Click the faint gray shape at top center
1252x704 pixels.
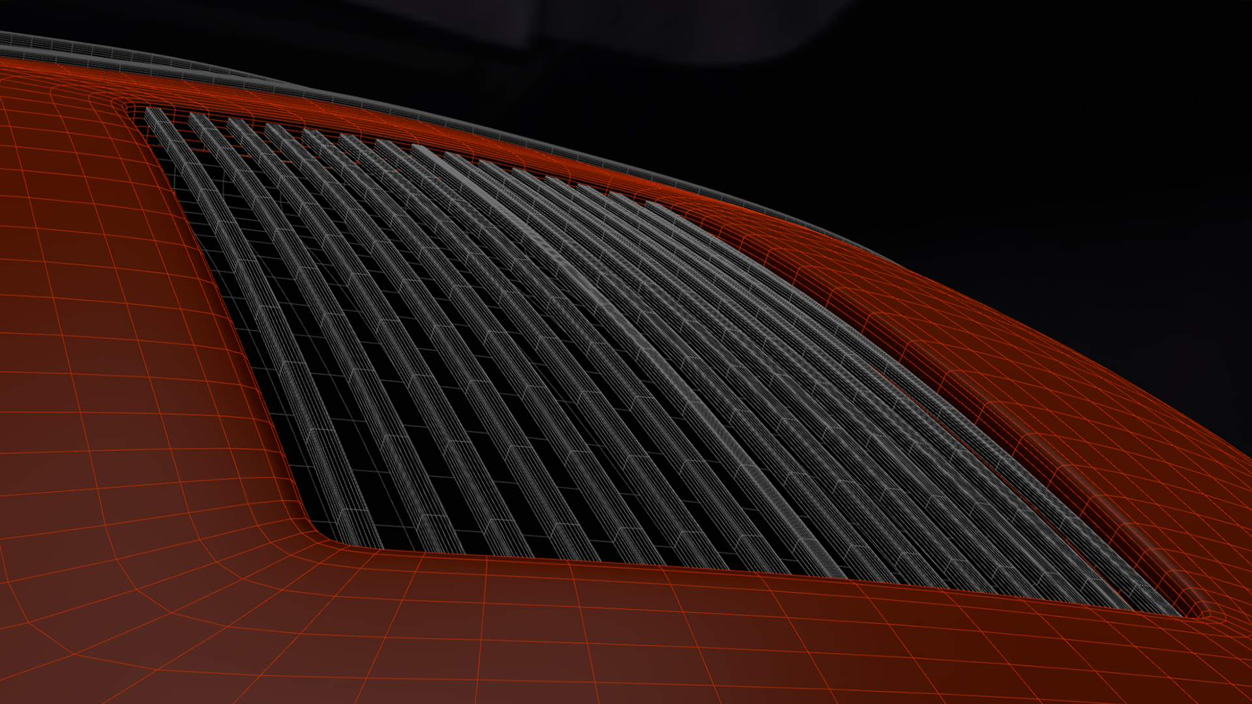[652, 26]
